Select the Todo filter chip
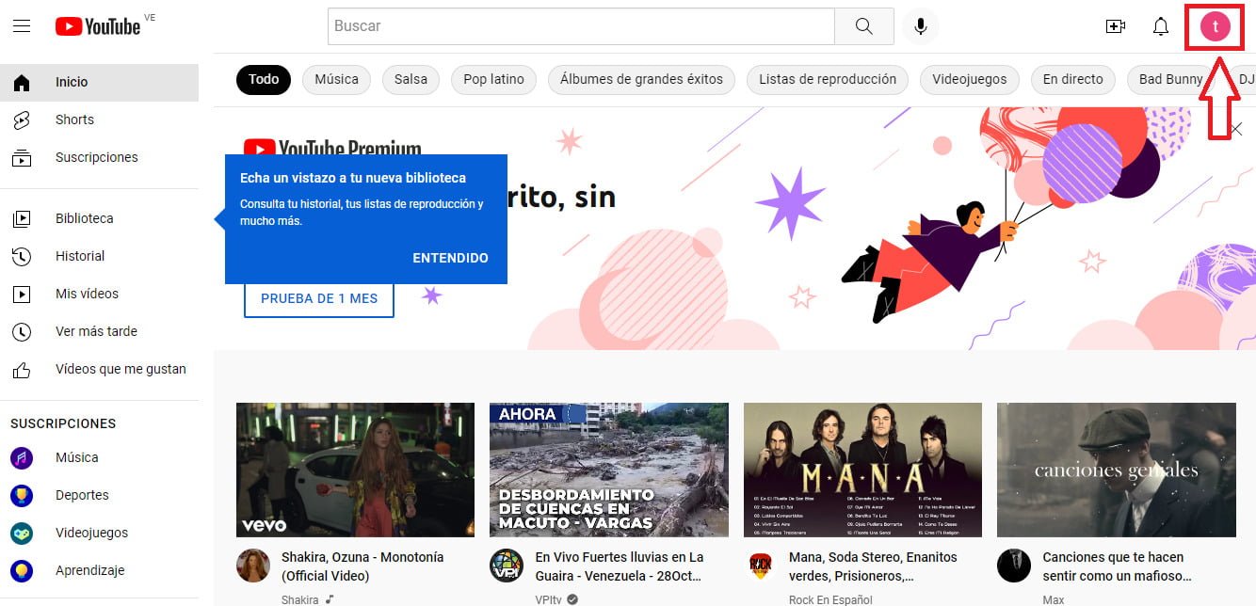This screenshot has width=1256, height=606. tap(264, 80)
